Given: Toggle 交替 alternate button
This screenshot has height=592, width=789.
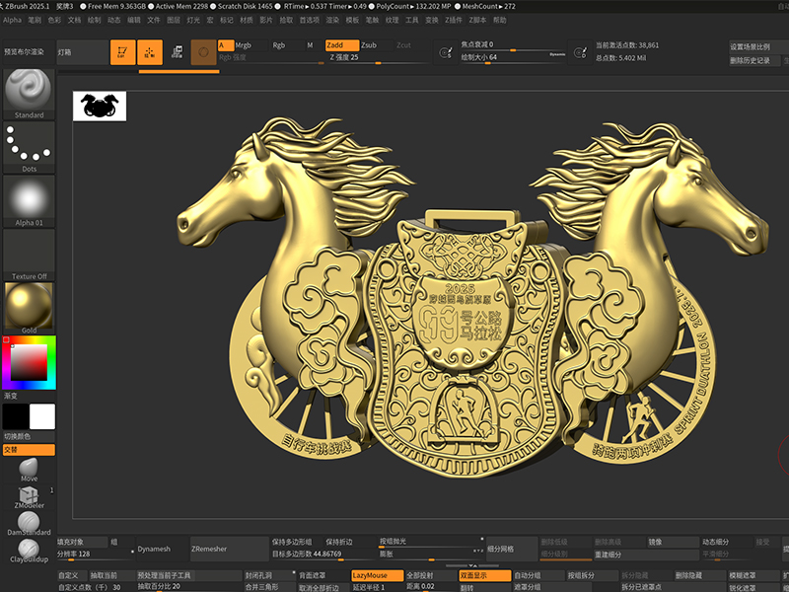Looking at the screenshot, I should tap(29, 450).
